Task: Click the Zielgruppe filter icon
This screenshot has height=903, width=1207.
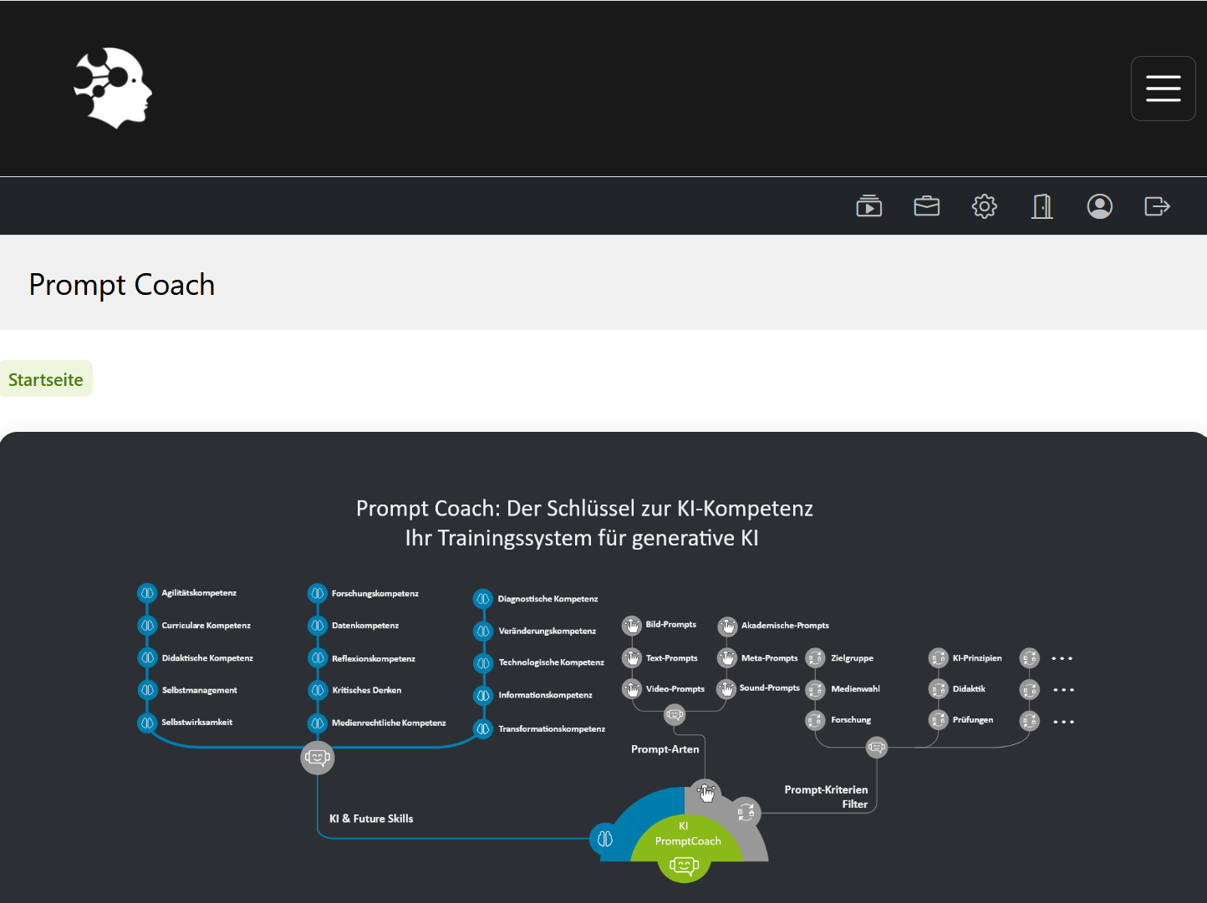Action: coord(815,658)
